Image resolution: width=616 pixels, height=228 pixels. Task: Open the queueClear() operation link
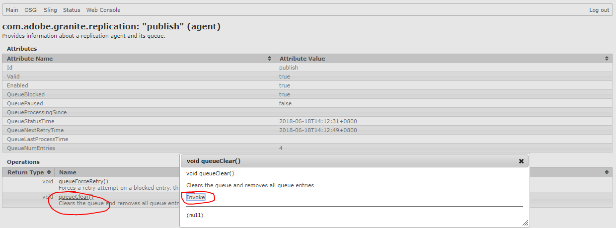pos(76,197)
